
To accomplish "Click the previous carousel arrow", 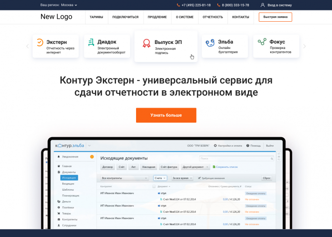I will pyautogui.click(x=27, y=46).
